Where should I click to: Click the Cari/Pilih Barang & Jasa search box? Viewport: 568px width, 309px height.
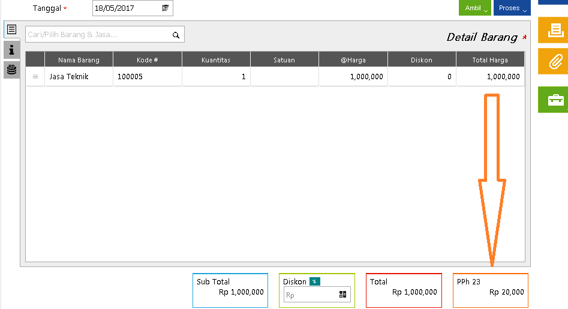[97, 35]
